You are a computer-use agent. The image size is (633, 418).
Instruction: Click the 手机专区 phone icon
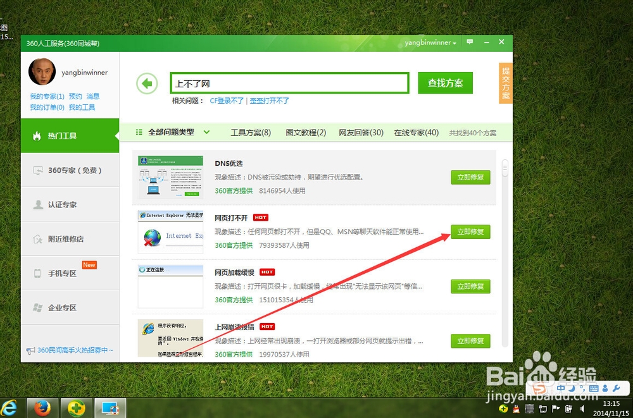click(x=37, y=274)
